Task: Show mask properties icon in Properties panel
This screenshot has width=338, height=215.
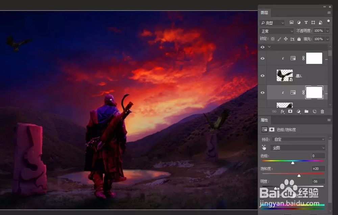Action: pyautogui.click(x=272, y=129)
